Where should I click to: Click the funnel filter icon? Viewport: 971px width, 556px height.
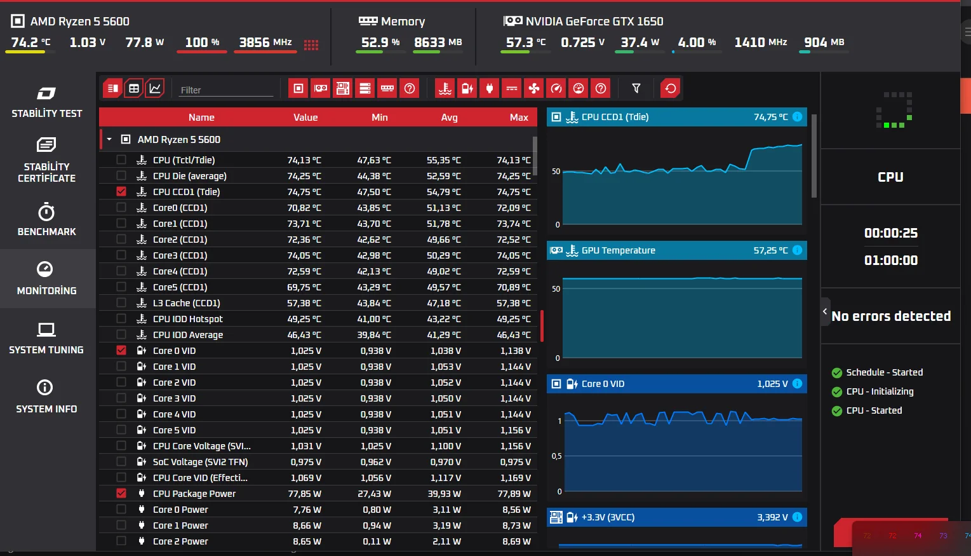(636, 88)
